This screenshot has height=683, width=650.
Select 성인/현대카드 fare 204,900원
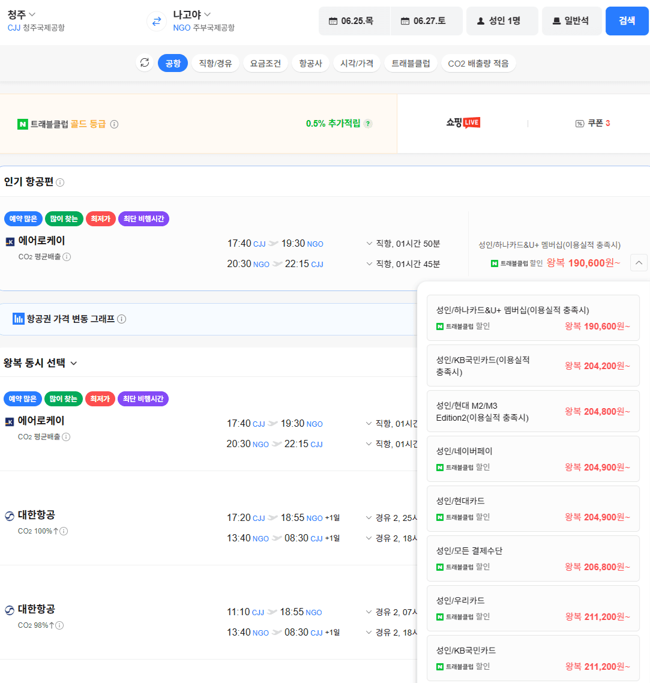click(x=533, y=509)
